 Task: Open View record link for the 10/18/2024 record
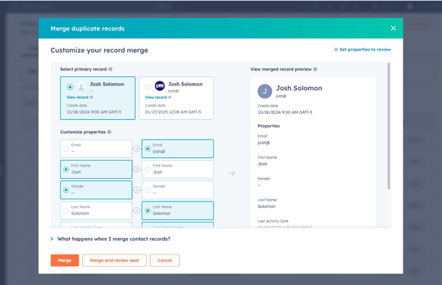click(78, 97)
